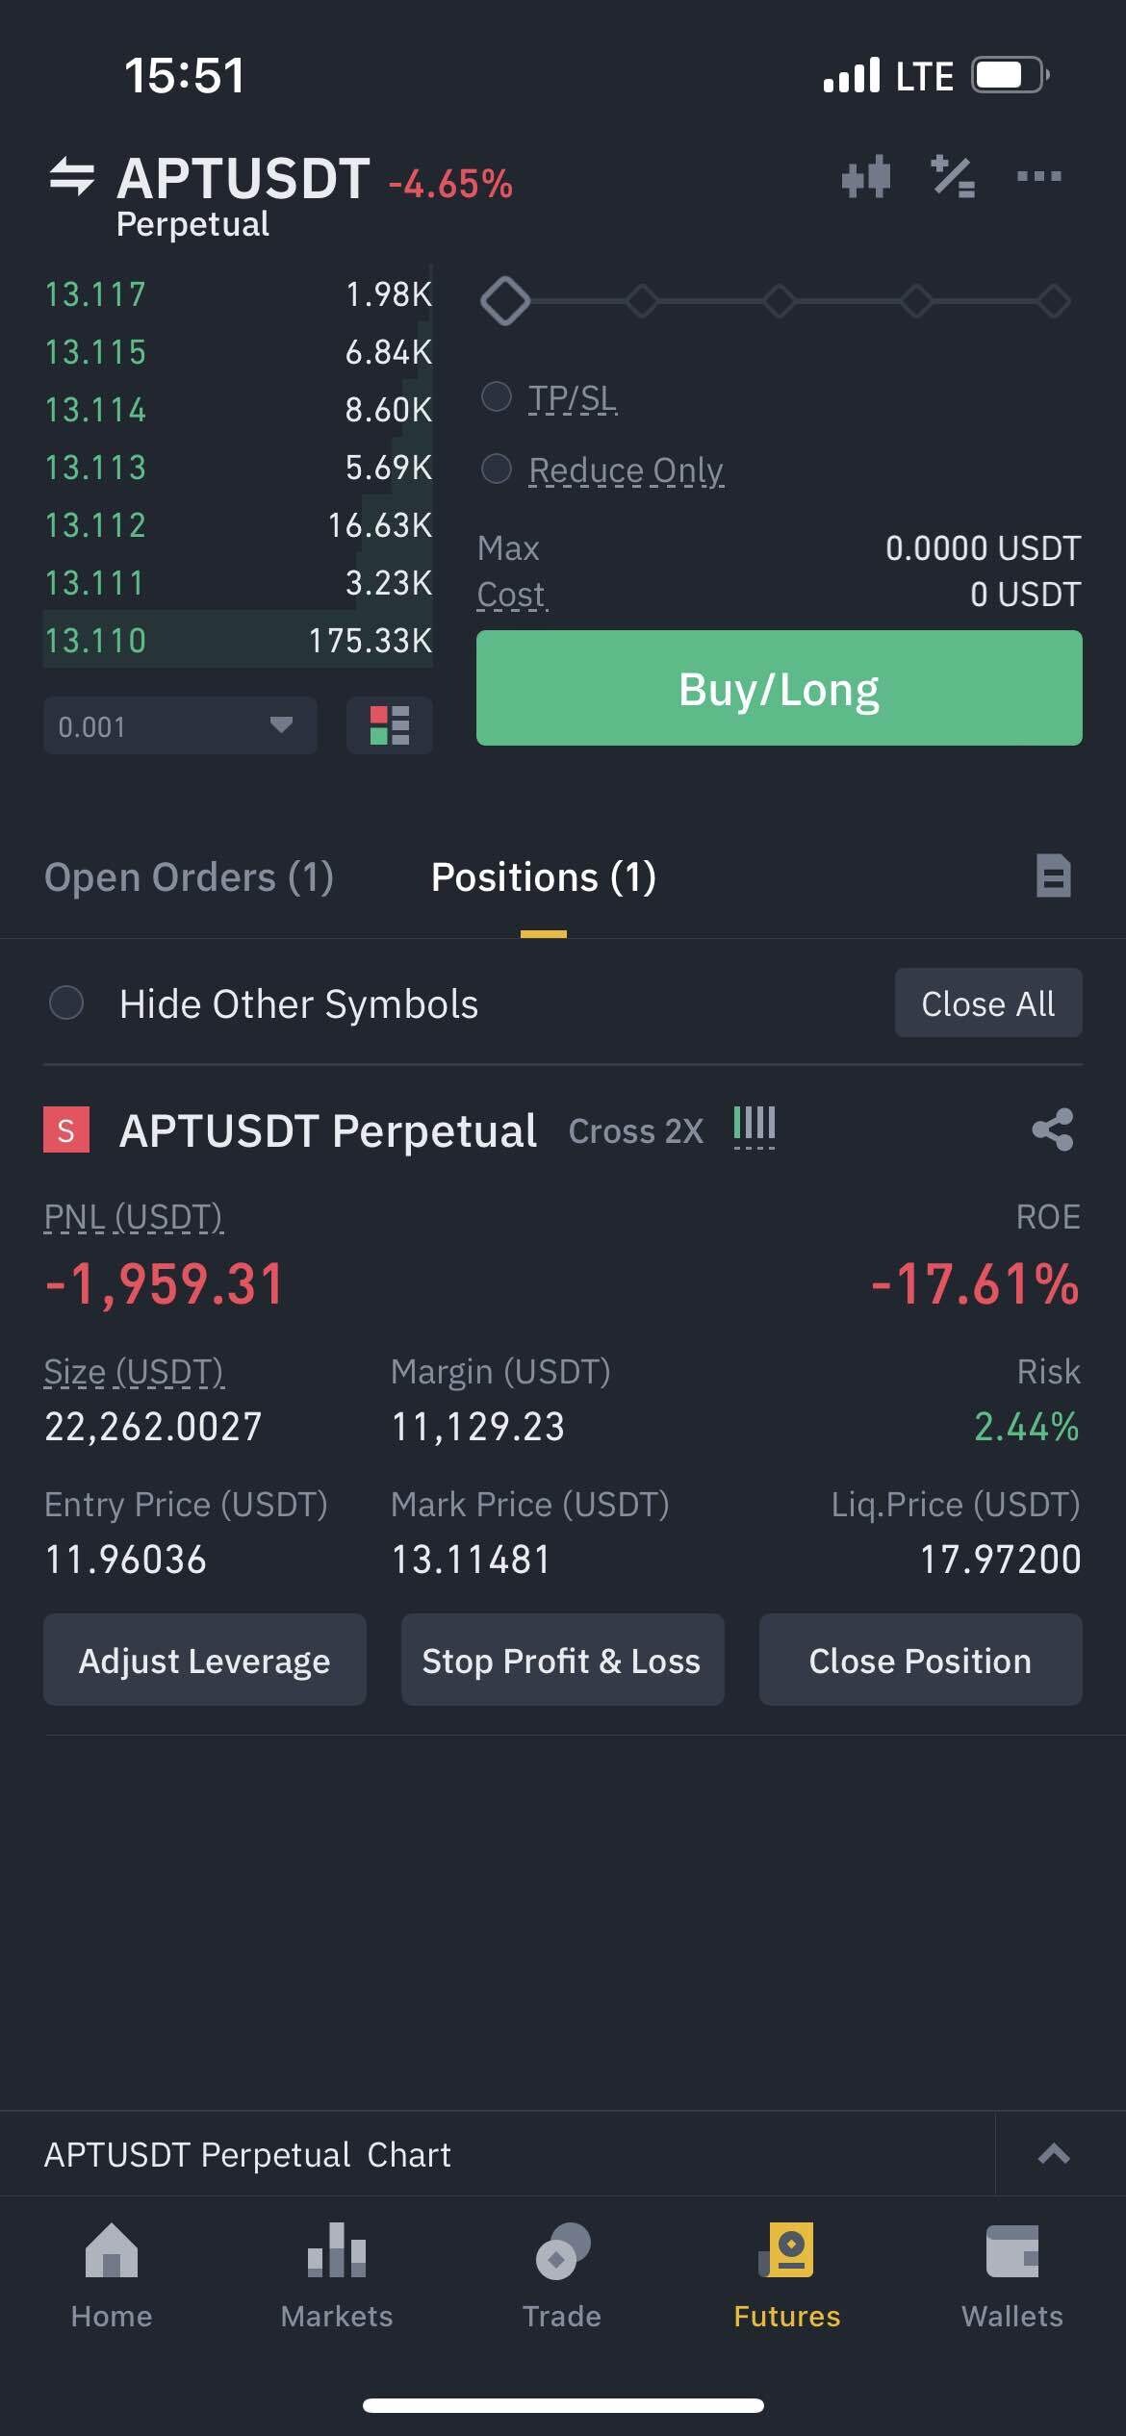1126x2436 pixels.
Task: Open the fee calculator percent icon
Action: (x=953, y=177)
